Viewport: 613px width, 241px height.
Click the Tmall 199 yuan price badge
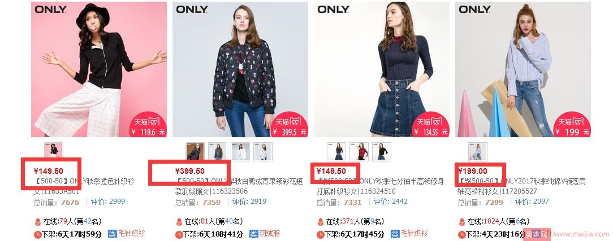click(572, 124)
